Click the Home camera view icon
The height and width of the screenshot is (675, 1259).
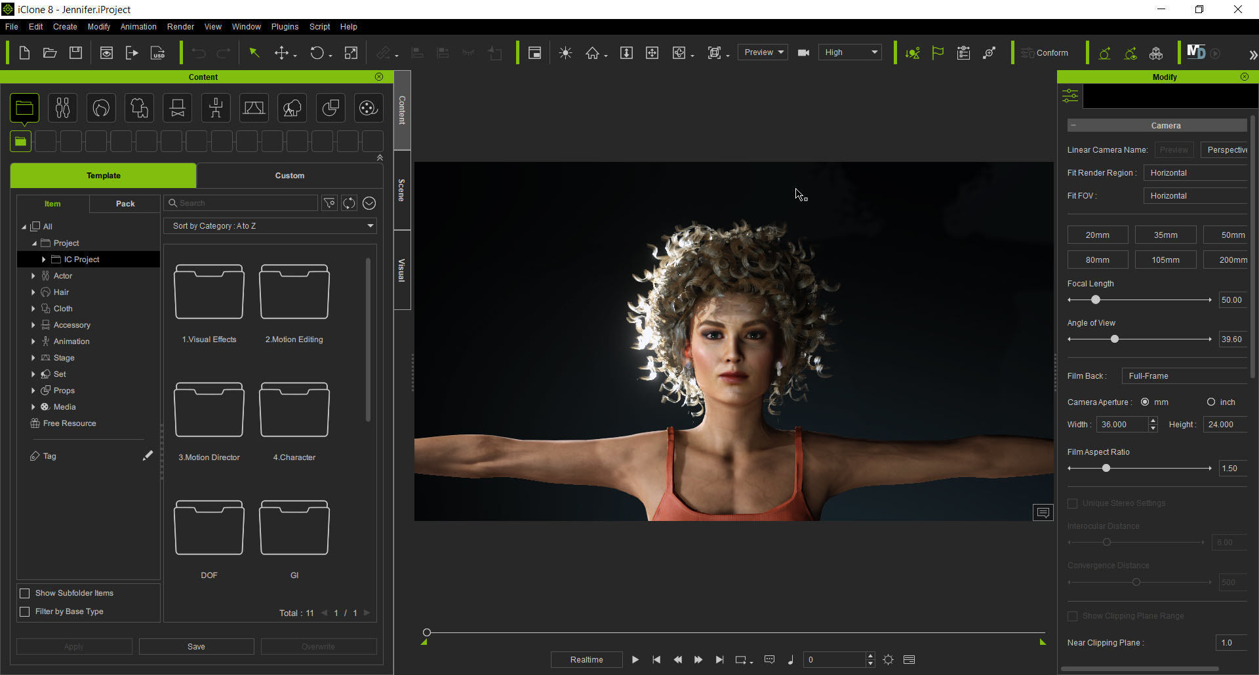592,53
